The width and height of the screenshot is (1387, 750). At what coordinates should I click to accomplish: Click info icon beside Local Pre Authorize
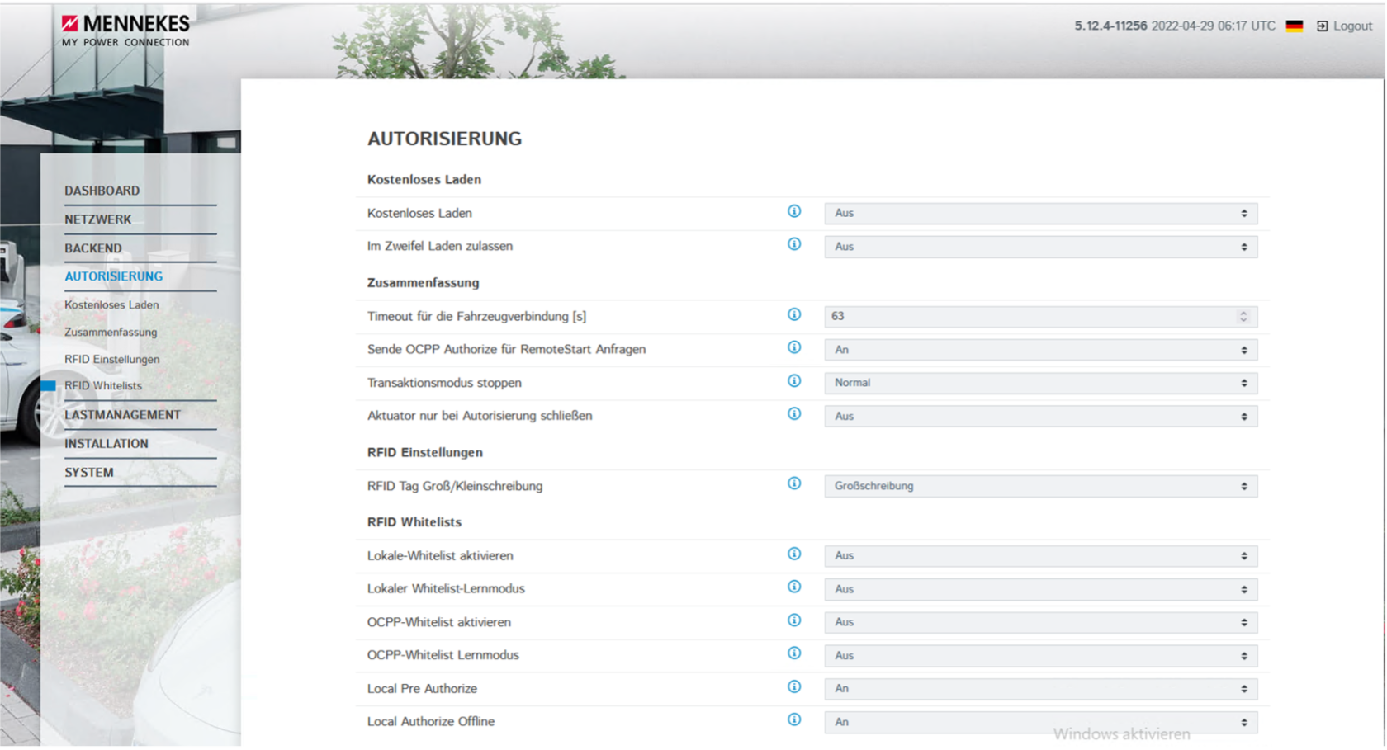tap(793, 687)
